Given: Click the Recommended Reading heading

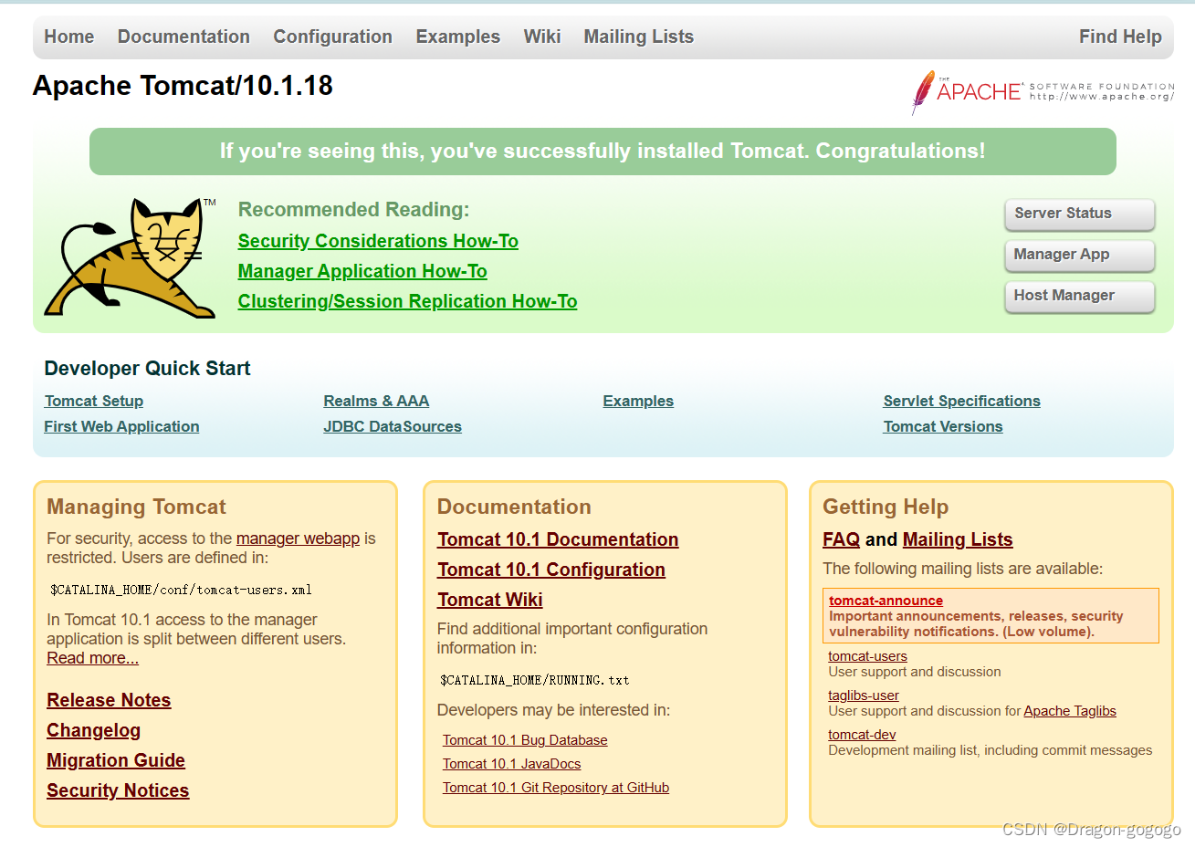Looking at the screenshot, I should pos(353,210).
